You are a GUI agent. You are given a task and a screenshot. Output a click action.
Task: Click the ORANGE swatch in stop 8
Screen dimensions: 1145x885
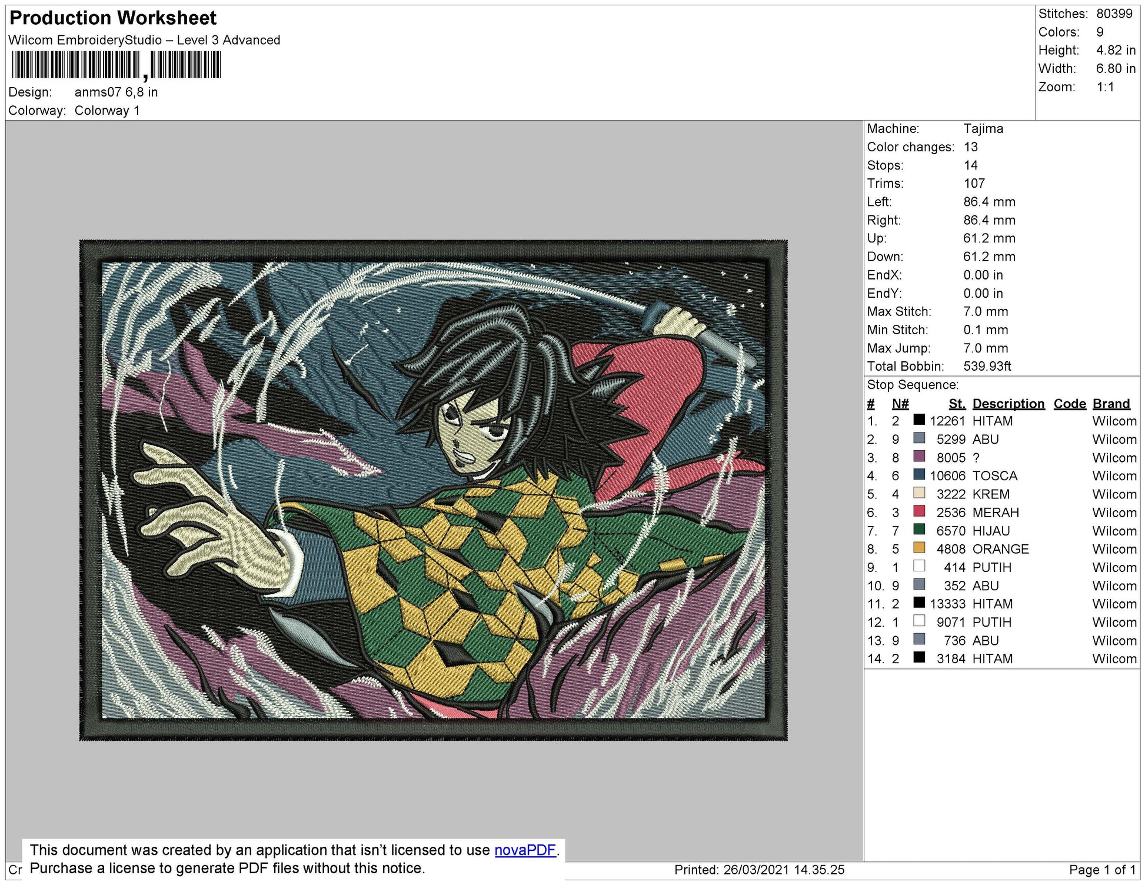coord(919,548)
